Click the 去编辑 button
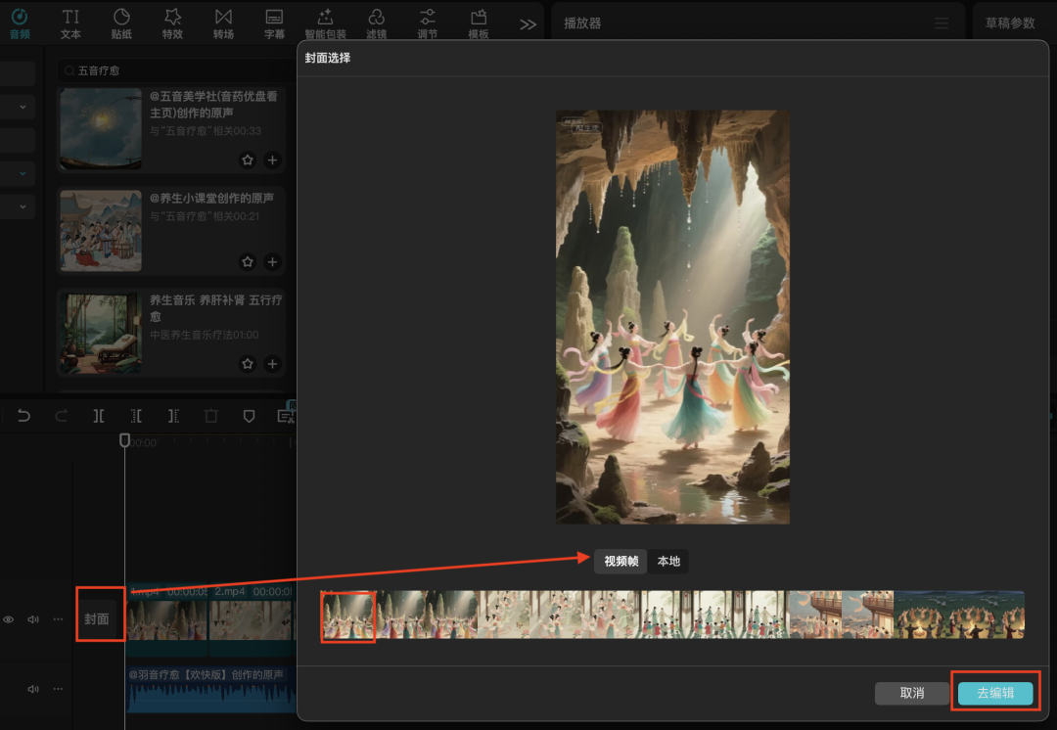This screenshot has width=1057, height=730. [994, 692]
